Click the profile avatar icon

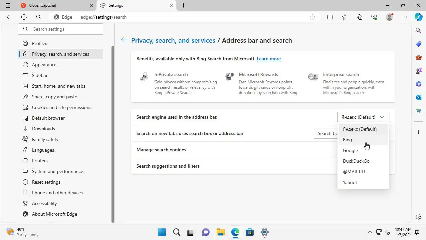pyautogui.click(x=389, y=17)
